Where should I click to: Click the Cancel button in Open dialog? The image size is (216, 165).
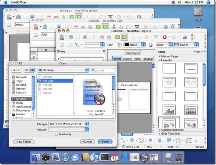(x=87, y=142)
